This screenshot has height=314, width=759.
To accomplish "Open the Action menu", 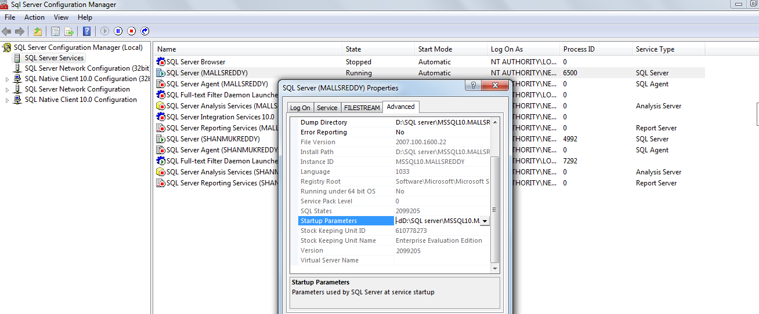I will [34, 17].
